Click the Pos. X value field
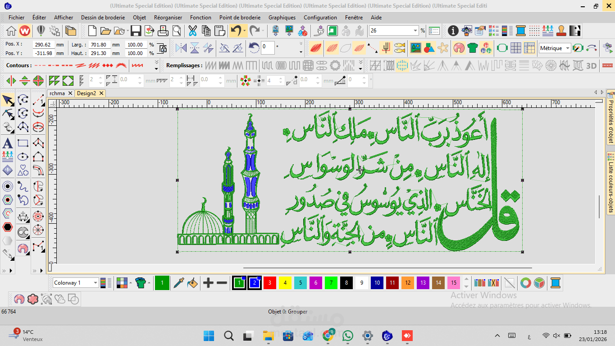Viewport: 615px width, 346px height. click(43, 45)
